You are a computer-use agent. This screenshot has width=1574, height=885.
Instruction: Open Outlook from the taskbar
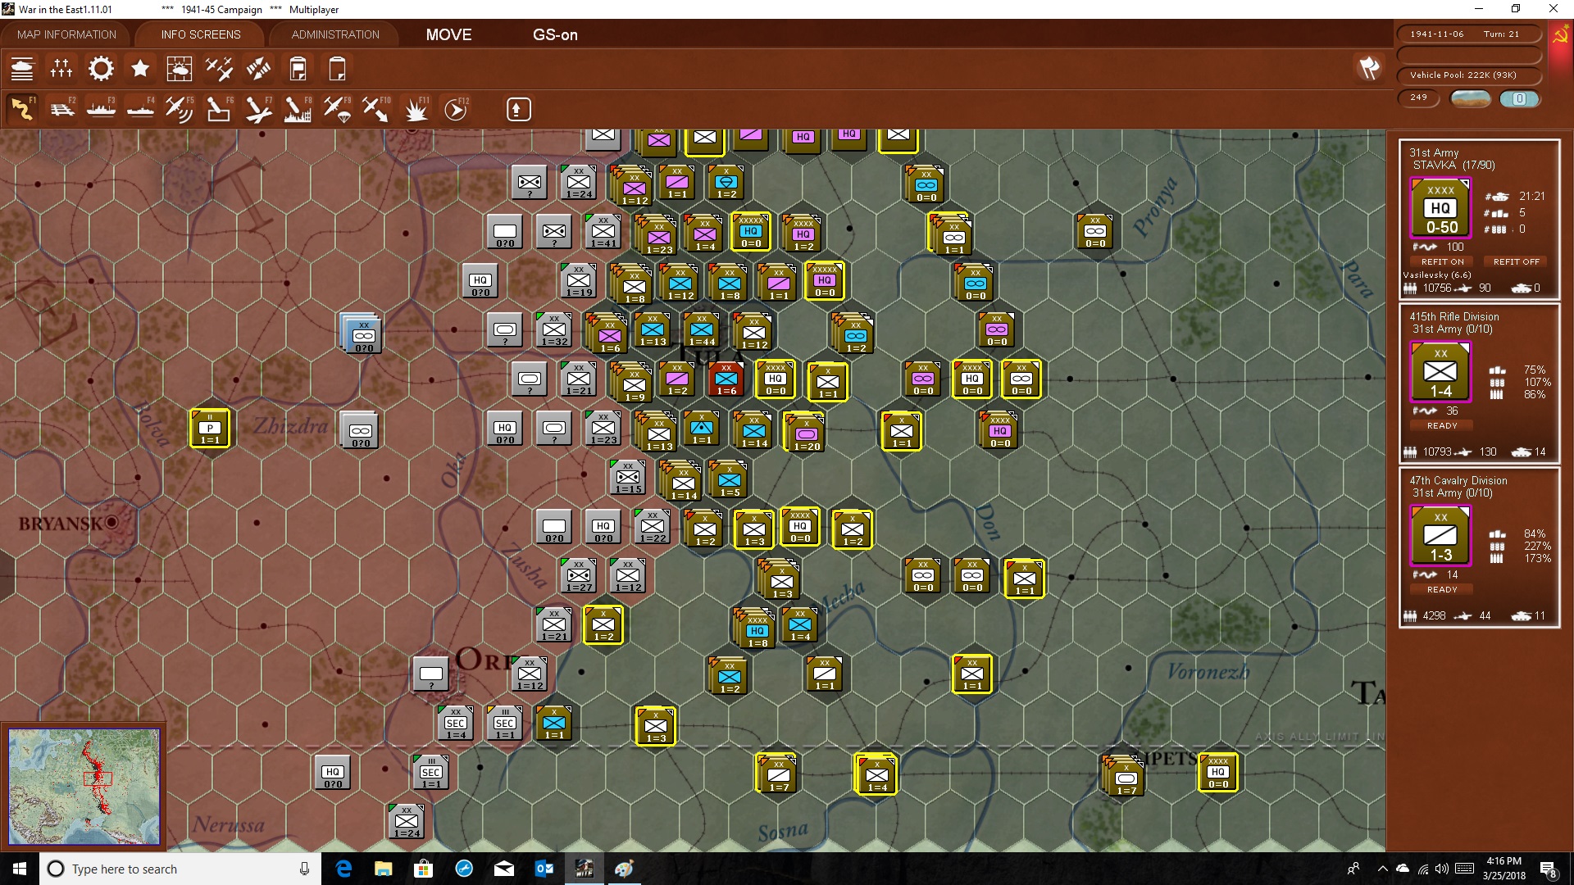544,869
